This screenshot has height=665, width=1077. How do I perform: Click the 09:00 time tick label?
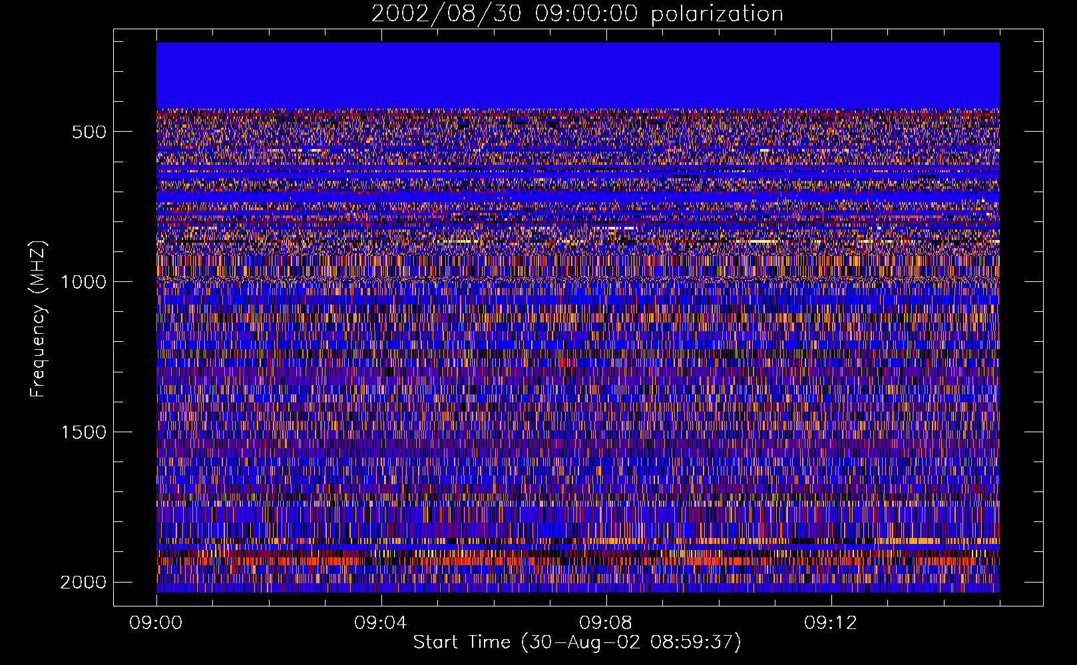(156, 623)
